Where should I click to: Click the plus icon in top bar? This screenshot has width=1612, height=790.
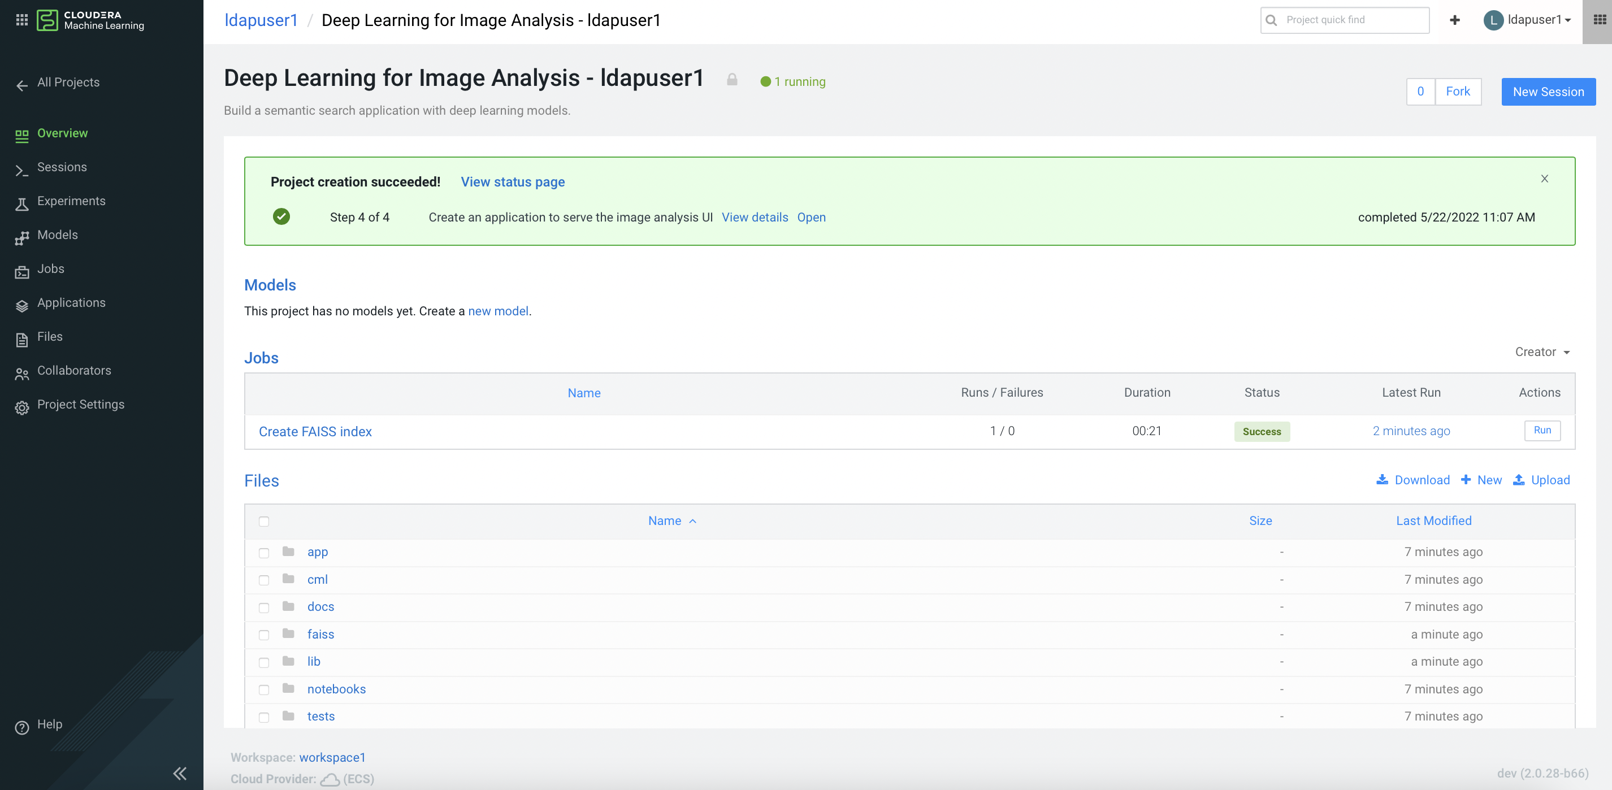(x=1454, y=20)
